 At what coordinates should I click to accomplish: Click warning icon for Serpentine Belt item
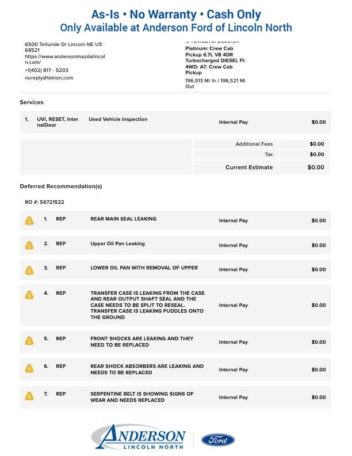[29, 396]
